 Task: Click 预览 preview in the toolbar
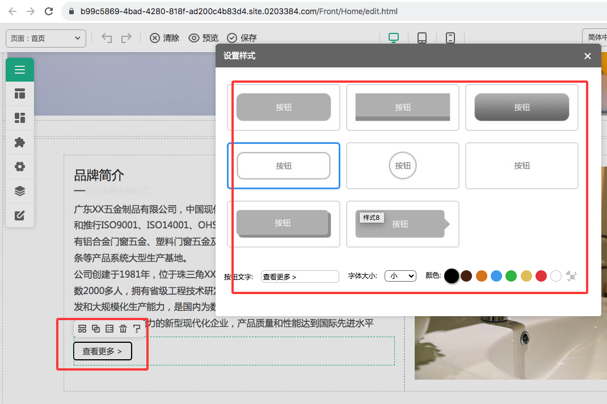click(203, 38)
